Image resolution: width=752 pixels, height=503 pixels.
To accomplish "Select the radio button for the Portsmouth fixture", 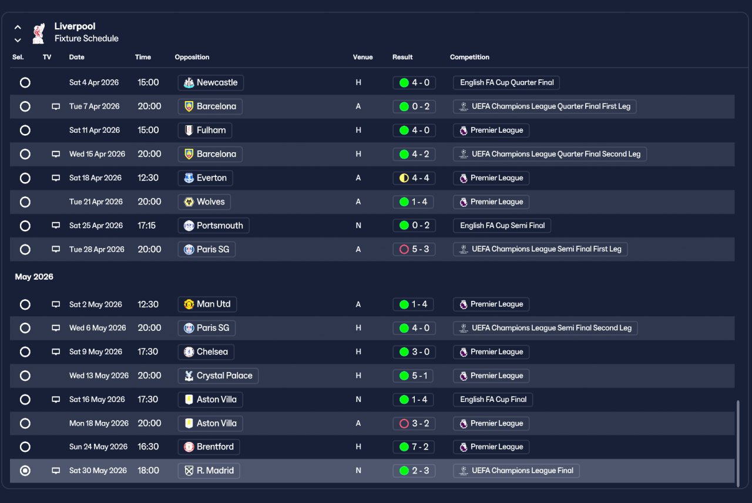I will click(25, 226).
